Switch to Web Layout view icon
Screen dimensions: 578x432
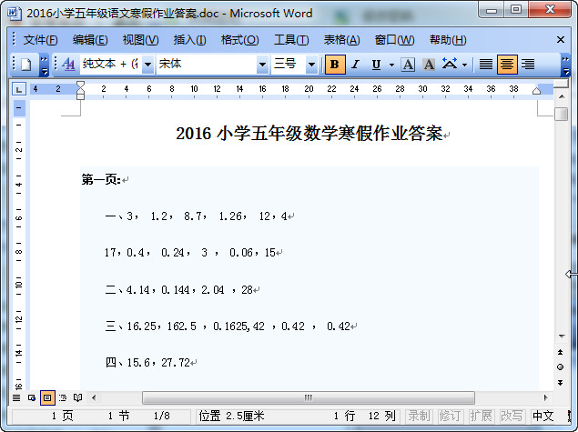click(32, 397)
